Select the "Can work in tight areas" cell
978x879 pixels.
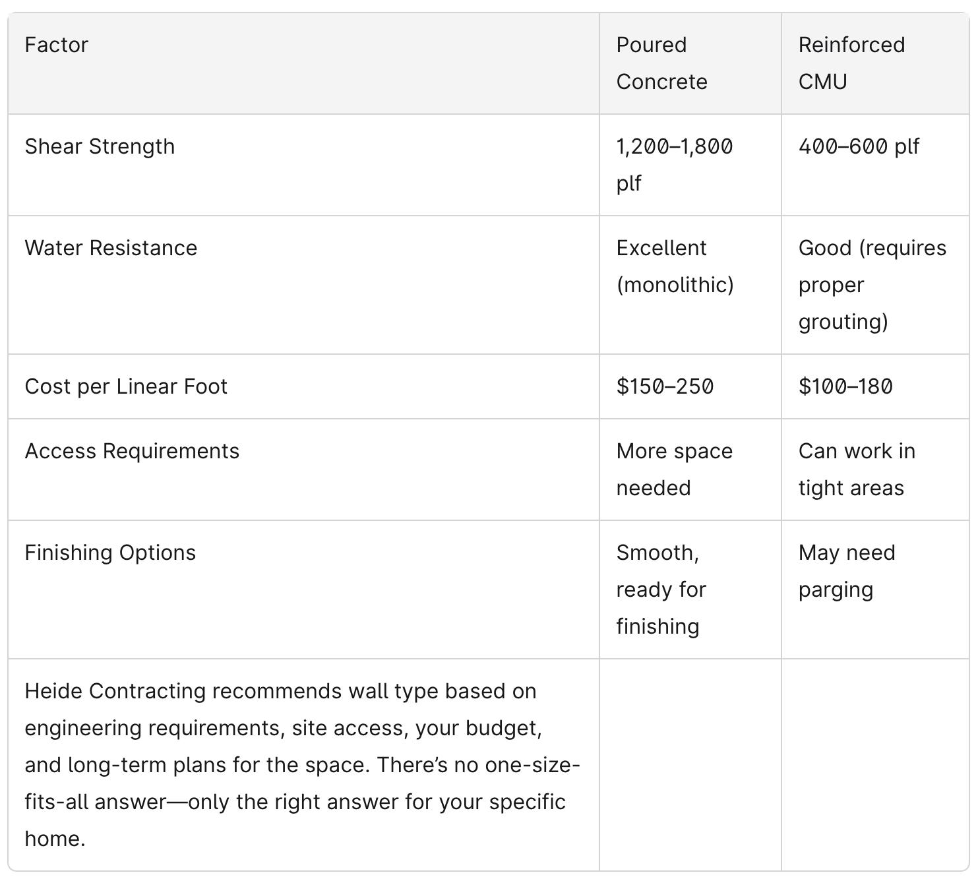tap(857, 470)
